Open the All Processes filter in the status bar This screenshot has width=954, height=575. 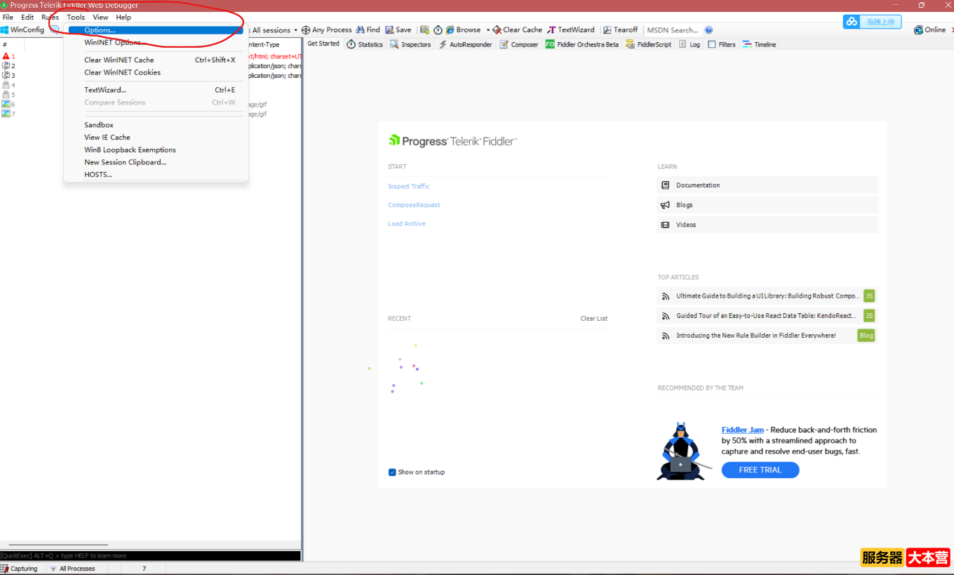[x=73, y=569]
